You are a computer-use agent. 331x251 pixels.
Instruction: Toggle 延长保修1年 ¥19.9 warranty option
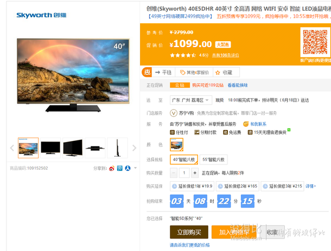[192, 186]
